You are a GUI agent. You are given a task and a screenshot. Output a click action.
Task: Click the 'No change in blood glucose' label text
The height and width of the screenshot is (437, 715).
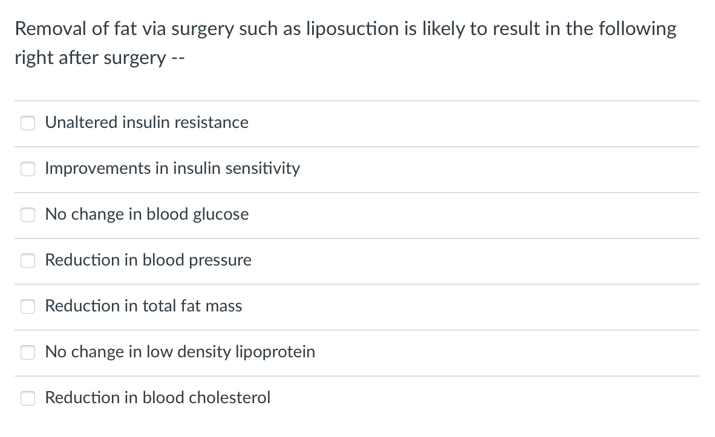point(147,214)
